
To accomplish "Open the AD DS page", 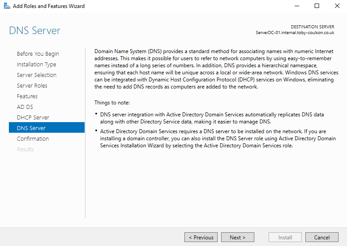I will click(x=25, y=107).
